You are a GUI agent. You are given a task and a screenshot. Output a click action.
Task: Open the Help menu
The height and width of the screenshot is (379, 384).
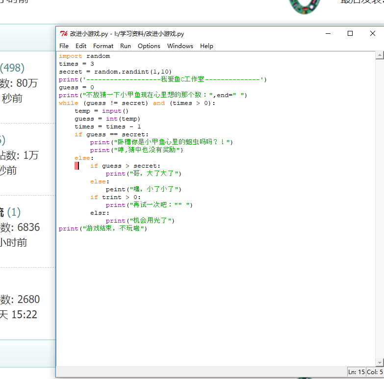pyautogui.click(x=206, y=46)
